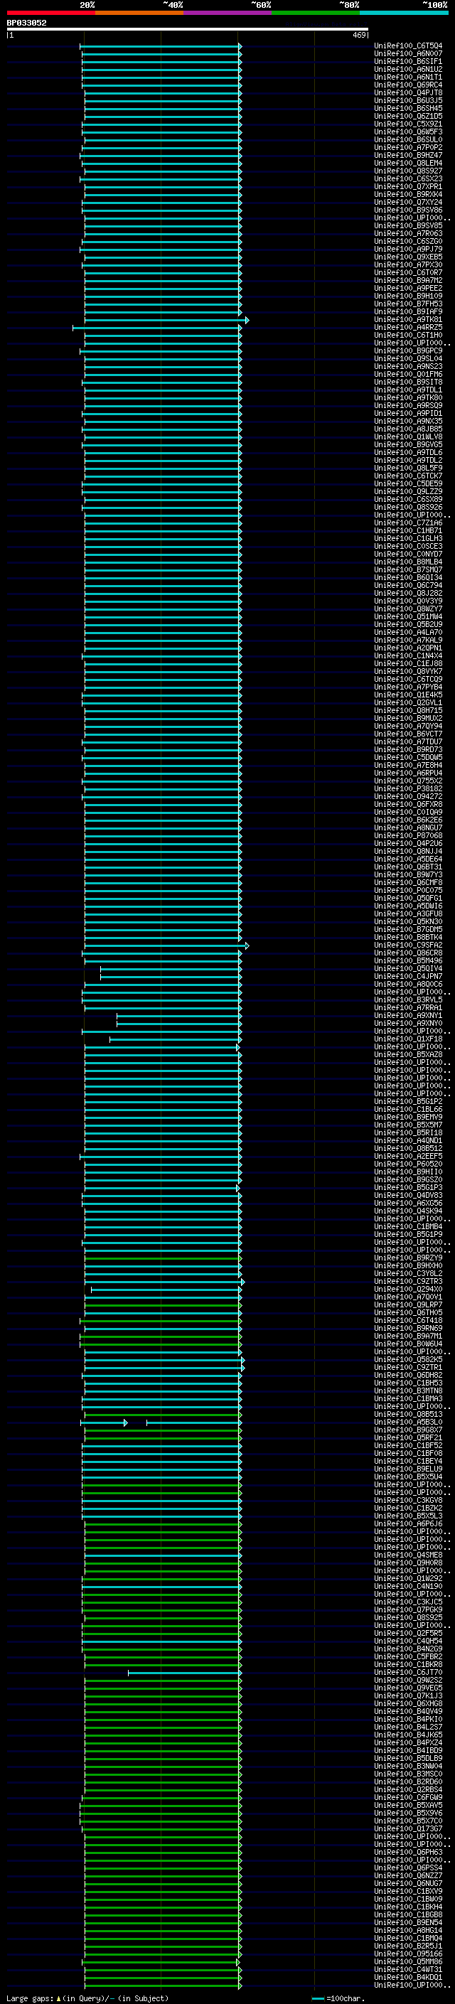455x2004 pixels.
Task: Click the white query sequence bar
Action: (x=188, y=30)
